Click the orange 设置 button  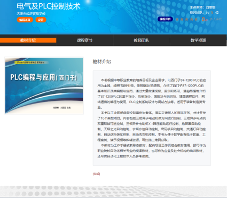41,20
